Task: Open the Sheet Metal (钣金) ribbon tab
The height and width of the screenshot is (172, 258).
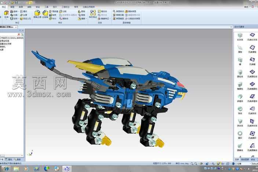Action: pos(38,7)
